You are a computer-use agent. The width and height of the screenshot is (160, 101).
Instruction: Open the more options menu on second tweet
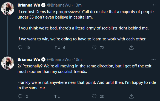coord(153,59)
